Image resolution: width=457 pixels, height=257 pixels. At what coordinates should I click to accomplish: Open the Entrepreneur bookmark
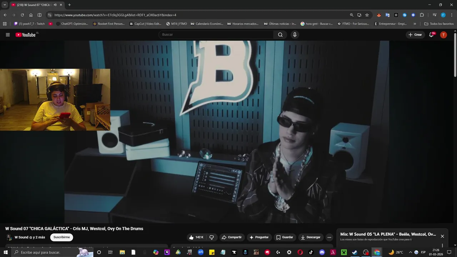(391, 24)
